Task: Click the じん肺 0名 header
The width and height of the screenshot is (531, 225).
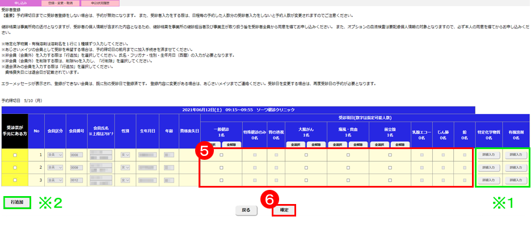Action: point(443,135)
